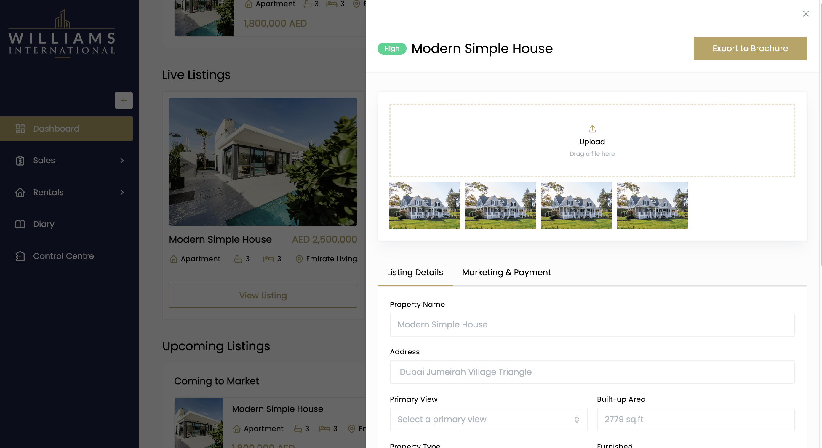Click Export to Brochure button

pyautogui.click(x=750, y=49)
